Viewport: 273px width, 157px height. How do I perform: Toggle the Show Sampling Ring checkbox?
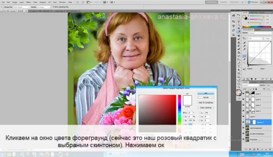[53, 7]
